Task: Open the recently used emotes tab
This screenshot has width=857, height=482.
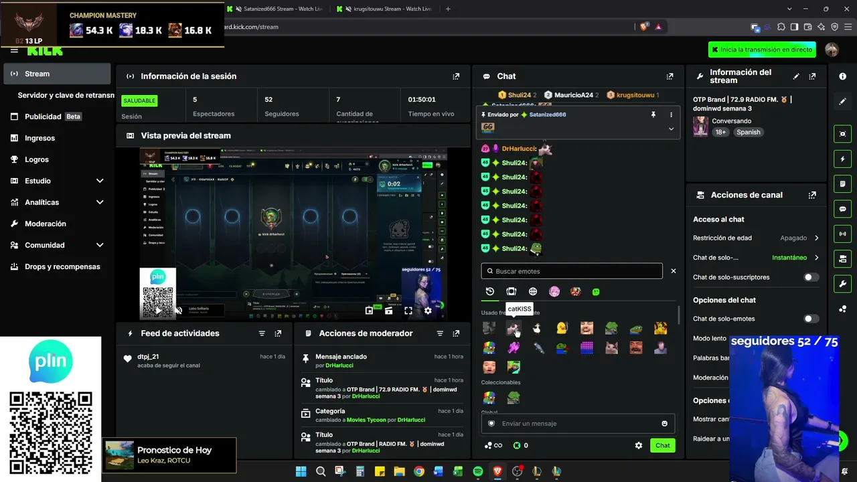Action: tap(490, 292)
